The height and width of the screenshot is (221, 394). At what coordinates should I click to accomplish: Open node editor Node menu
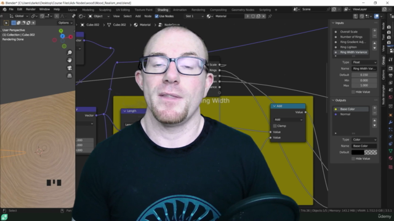click(148, 17)
